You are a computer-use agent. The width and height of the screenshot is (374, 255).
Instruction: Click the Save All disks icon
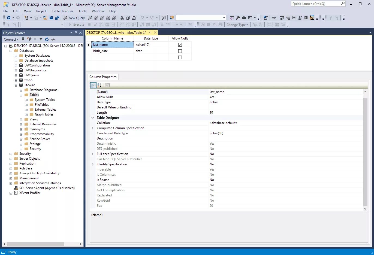(x=57, y=18)
